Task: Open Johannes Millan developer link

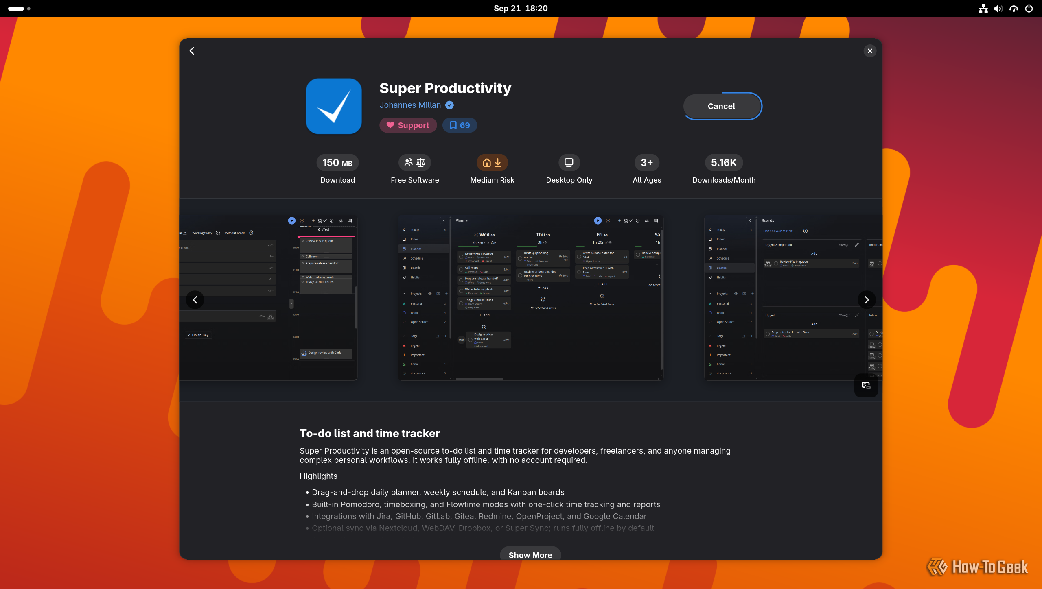Action: (x=410, y=105)
